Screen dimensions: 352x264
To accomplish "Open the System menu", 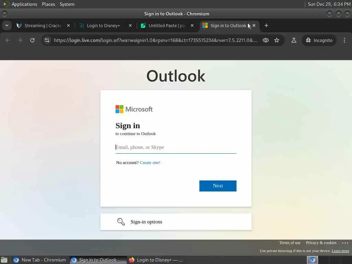I will (x=67, y=4).
